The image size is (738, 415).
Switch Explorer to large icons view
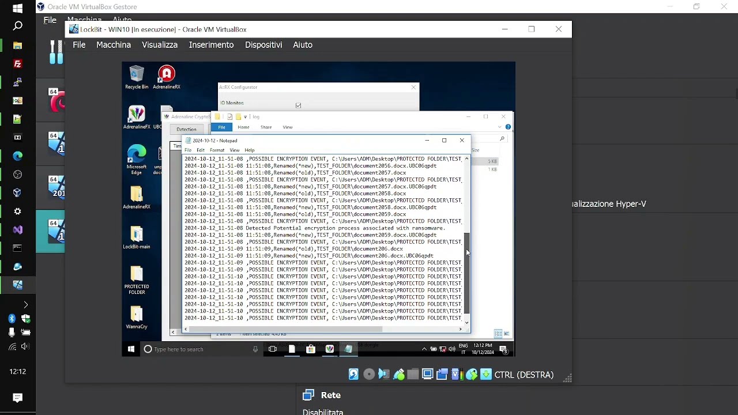507,334
